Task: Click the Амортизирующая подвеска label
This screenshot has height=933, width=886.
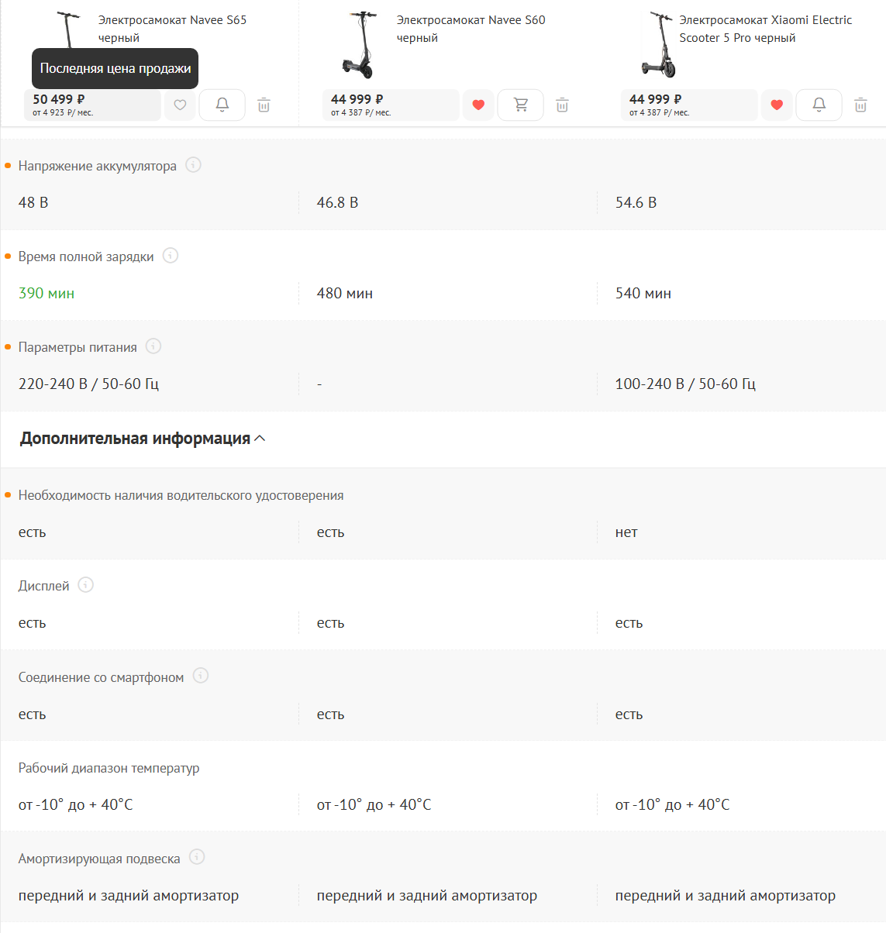Action: pos(99,859)
